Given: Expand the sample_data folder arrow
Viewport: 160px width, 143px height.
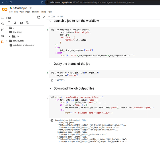Looking at the screenshot, I should click(7, 41).
